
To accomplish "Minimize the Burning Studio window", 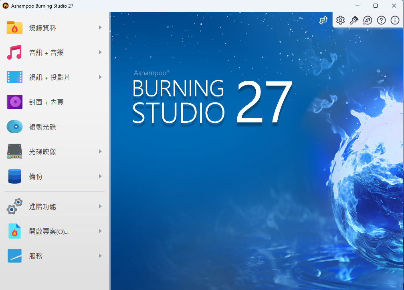I will point(358,6).
